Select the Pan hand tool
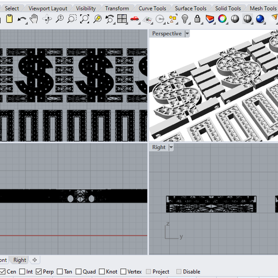This screenshot has width=278, height=278. tap(34, 19)
